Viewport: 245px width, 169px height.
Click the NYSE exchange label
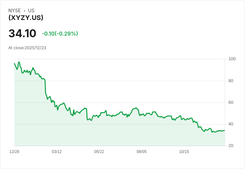click(15, 11)
